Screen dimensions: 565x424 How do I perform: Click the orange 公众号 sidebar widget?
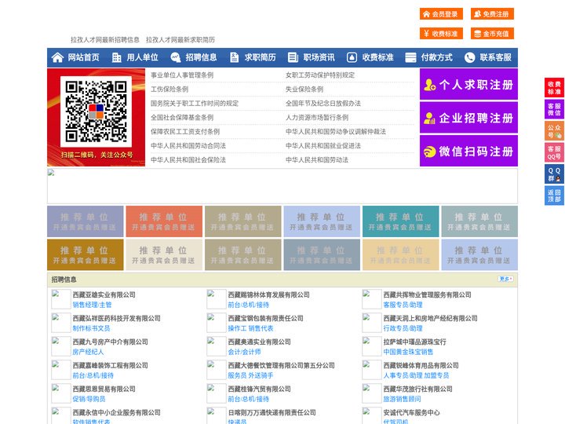pos(554,131)
